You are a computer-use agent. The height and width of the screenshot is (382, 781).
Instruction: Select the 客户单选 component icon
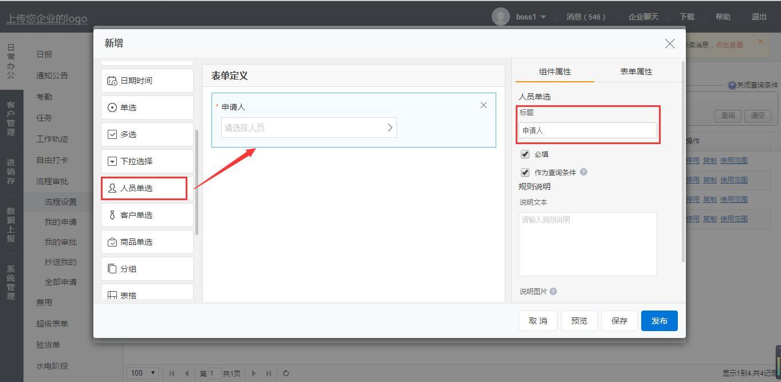(112, 215)
